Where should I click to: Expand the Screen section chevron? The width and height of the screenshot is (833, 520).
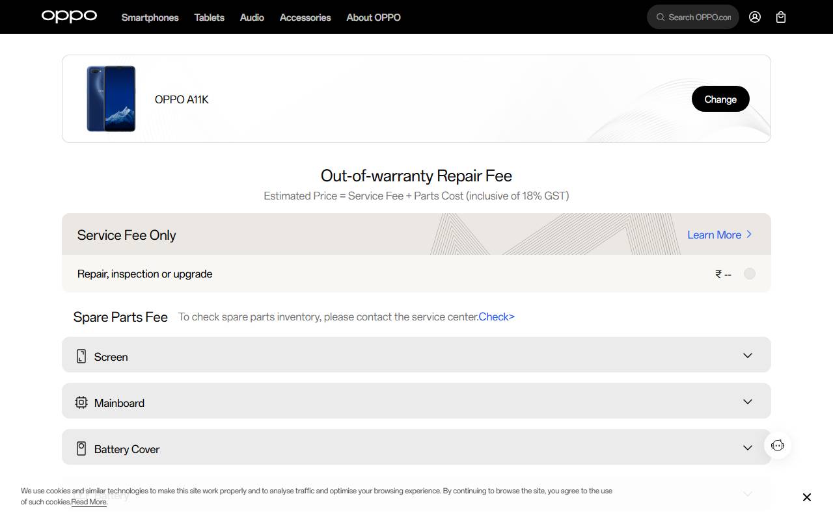coord(748,356)
